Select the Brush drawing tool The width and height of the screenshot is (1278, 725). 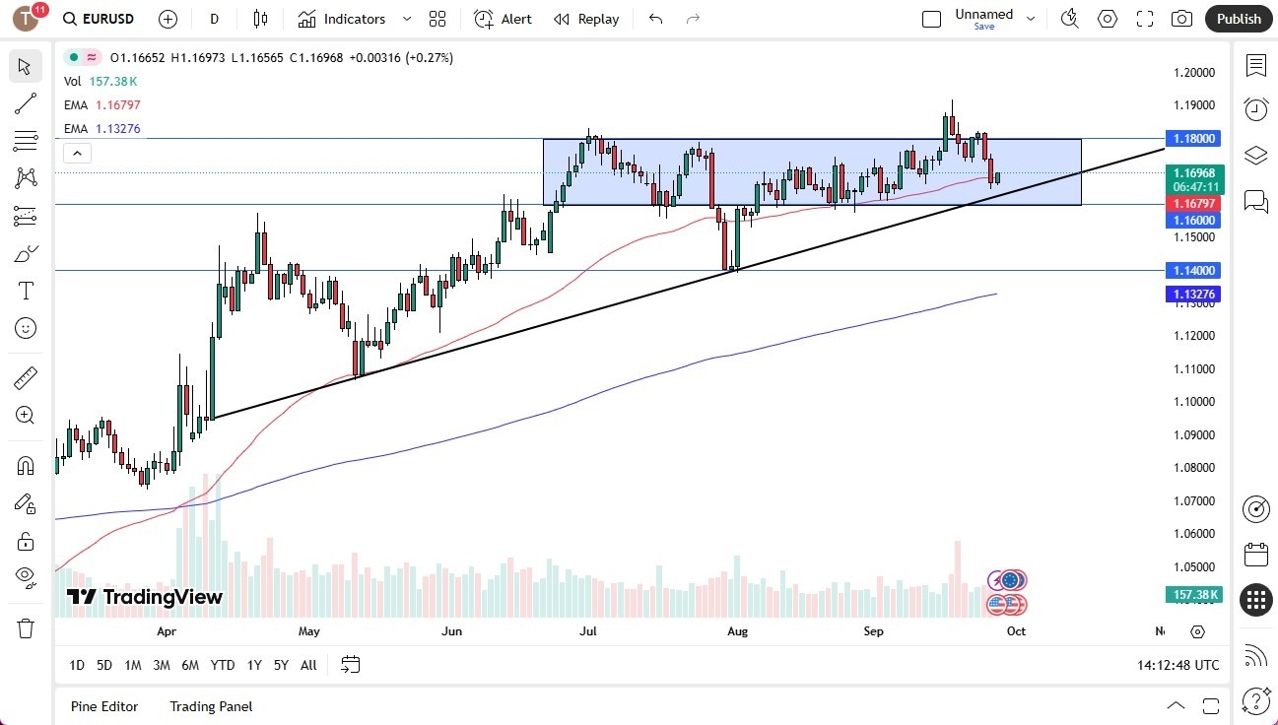[25, 253]
